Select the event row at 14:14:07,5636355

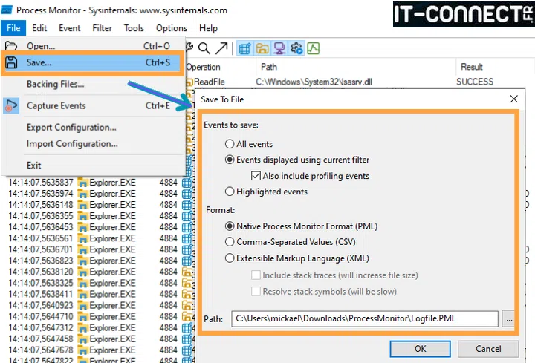click(97, 216)
